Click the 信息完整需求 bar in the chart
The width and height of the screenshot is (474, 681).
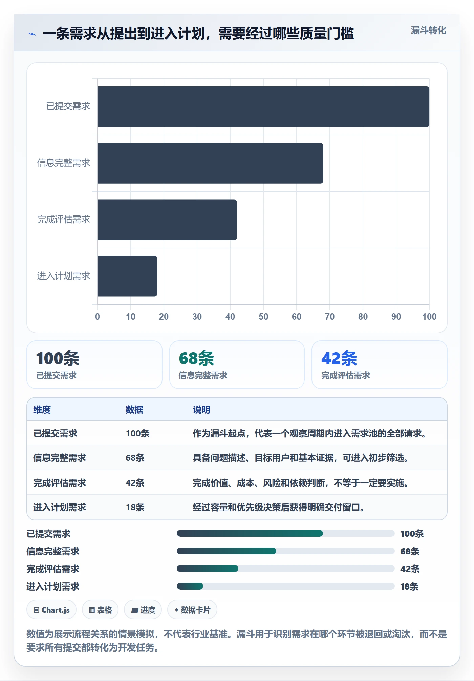[x=210, y=163]
